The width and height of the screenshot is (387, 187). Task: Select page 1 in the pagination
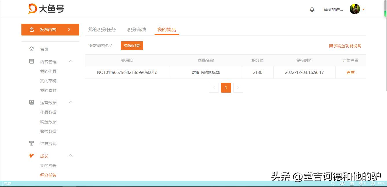pos(226,87)
